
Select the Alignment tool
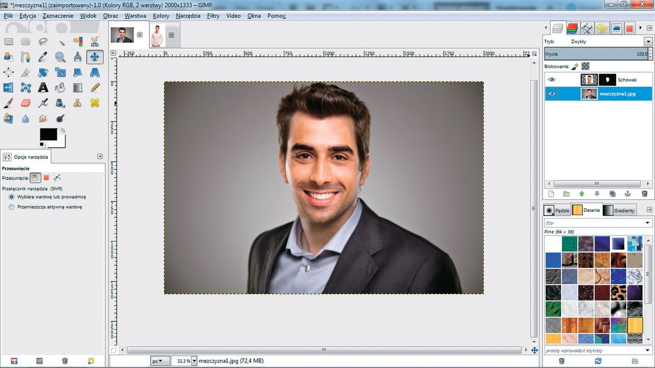pos(9,72)
